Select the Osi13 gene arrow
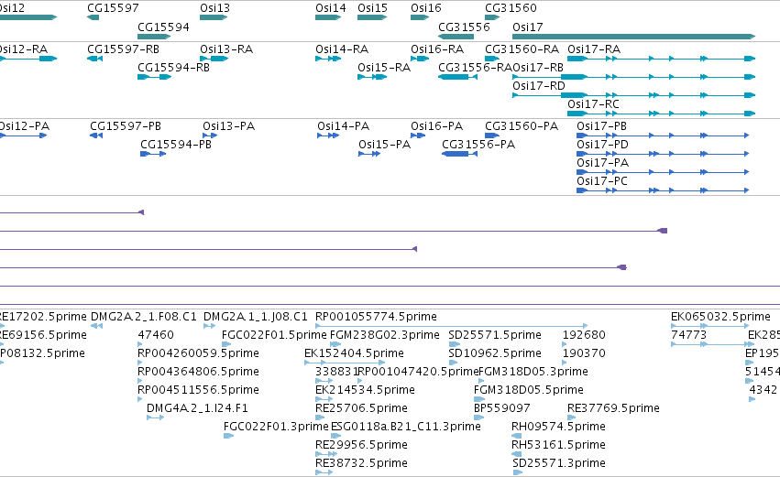The height and width of the screenshot is (477, 780). [x=214, y=17]
